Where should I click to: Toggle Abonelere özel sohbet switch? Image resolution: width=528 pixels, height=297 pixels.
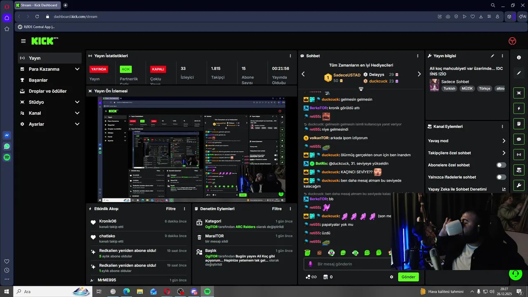pyautogui.click(x=501, y=165)
